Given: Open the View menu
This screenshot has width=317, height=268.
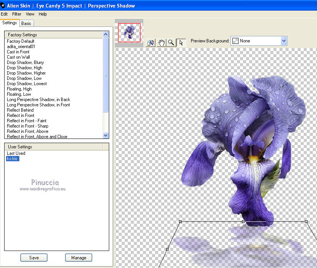Looking at the screenshot, I should tap(30, 14).
